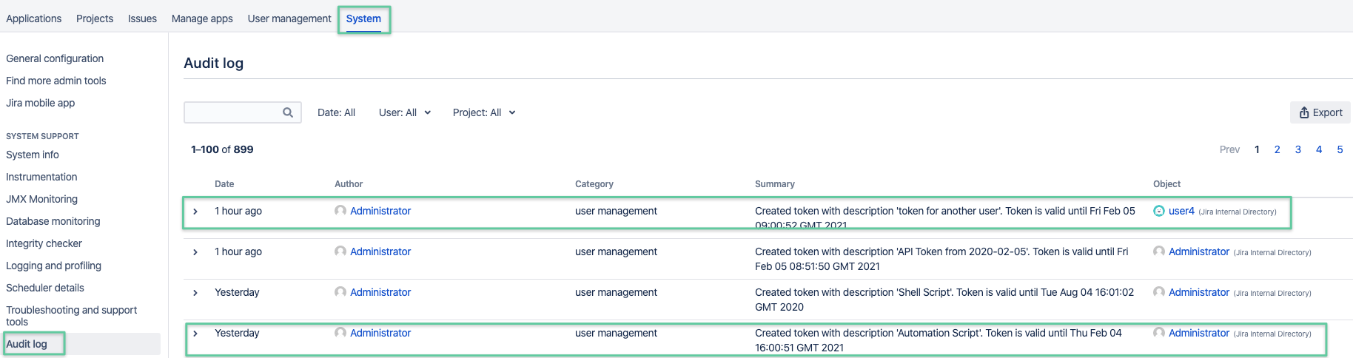Open Logging and profiling in the sidebar
Screen dimensions: 1353x358
[54, 266]
